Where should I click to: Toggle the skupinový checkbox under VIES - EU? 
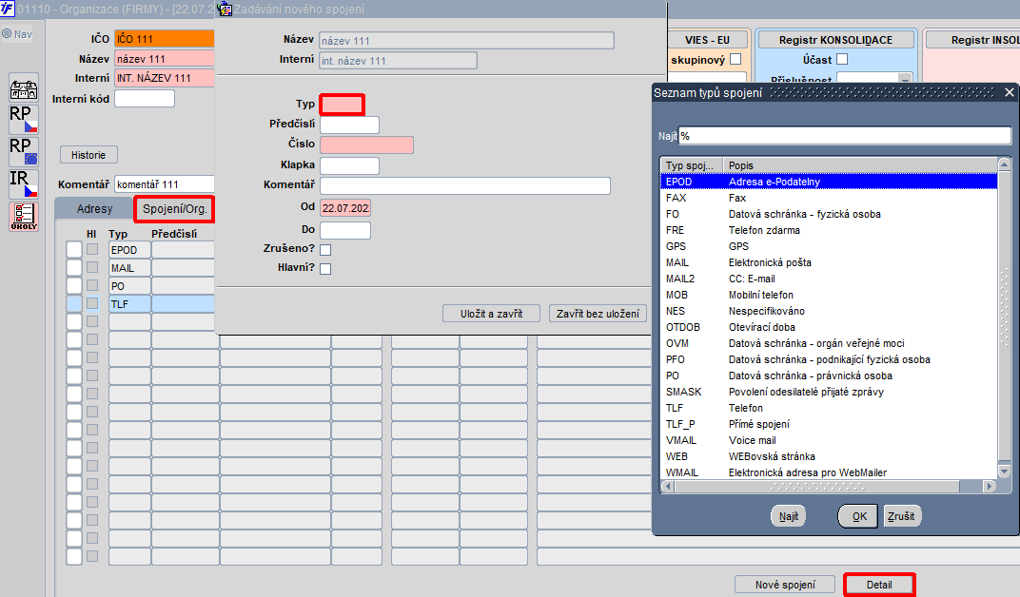coord(736,59)
